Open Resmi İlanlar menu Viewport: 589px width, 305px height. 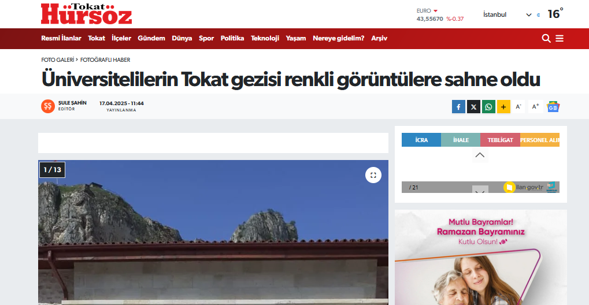61,38
